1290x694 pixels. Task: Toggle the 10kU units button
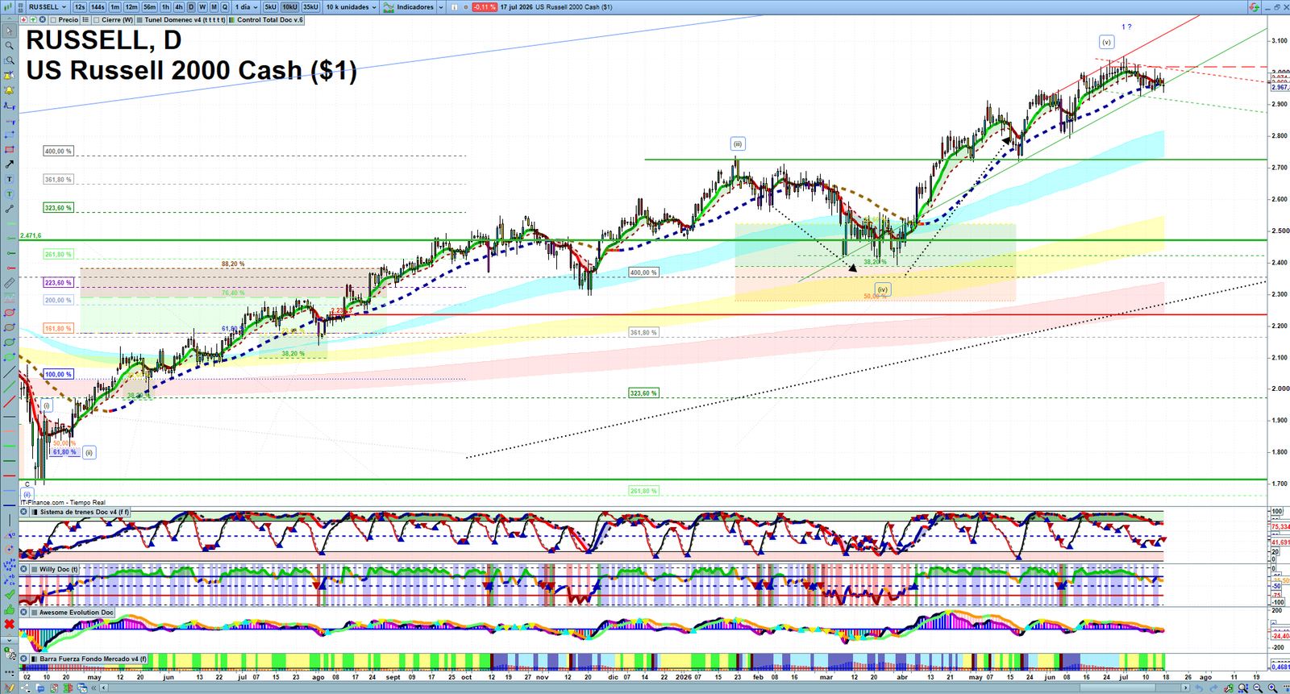point(289,7)
